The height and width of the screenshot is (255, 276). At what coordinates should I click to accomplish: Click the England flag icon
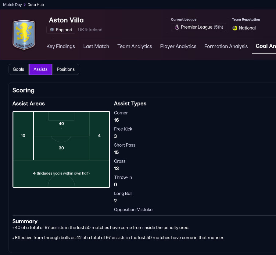pyautogui.click(x=52, y=30)
